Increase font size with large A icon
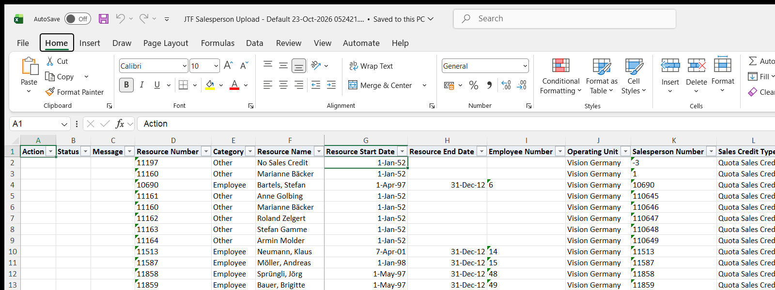 tap(229, 66)
